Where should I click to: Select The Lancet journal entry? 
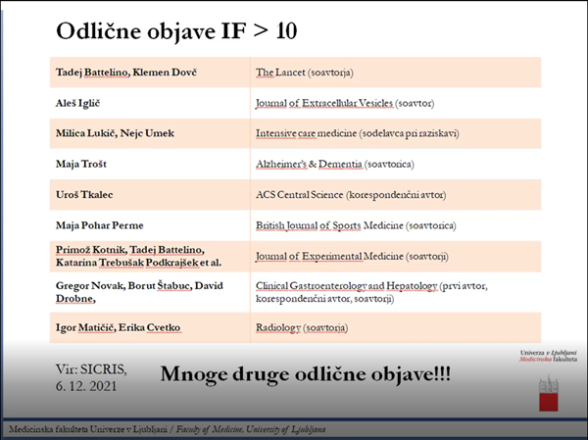(304, 73)
